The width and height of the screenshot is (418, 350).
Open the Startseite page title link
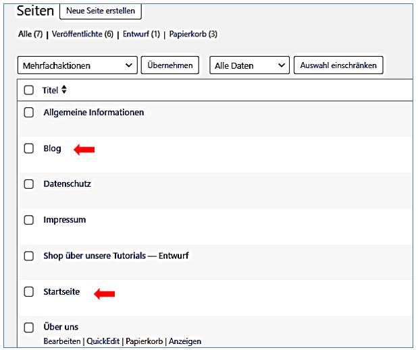(x=61, y=291)
